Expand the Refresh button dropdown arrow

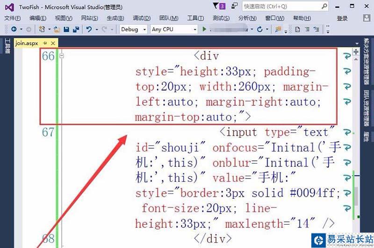267,29
